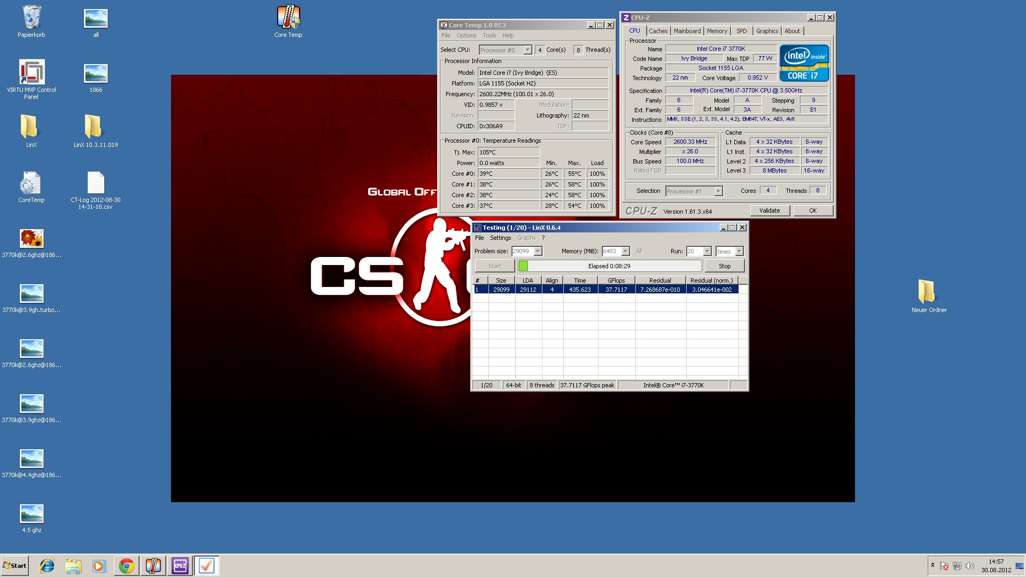The image size is (1026, 577).
Task: Switch to Mainboard tab in CPU-Z
Action: pos(687,31)
